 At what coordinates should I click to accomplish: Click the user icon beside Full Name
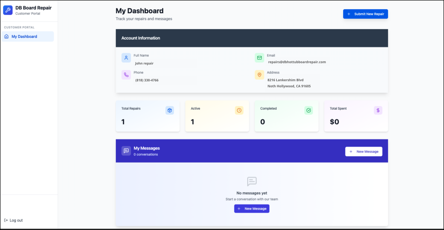[126, 58]
